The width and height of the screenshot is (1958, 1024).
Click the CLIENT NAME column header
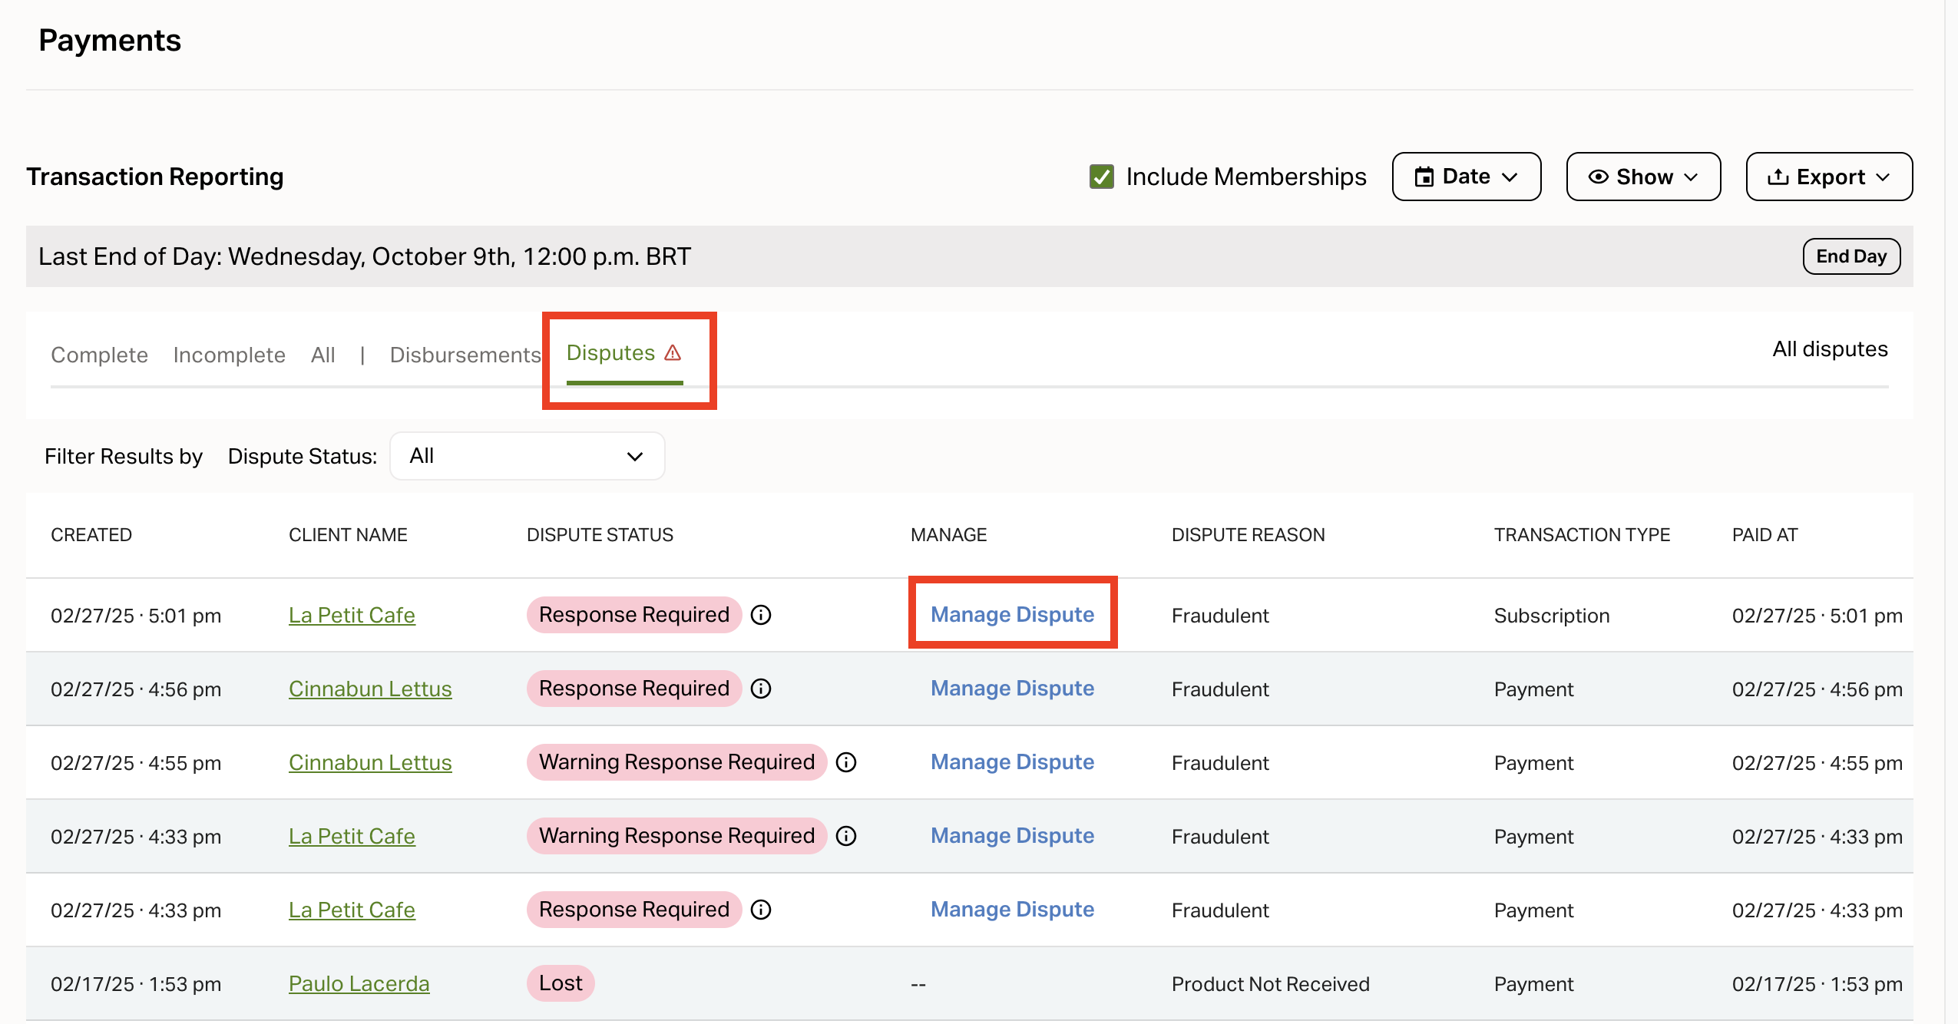point(348,535)
